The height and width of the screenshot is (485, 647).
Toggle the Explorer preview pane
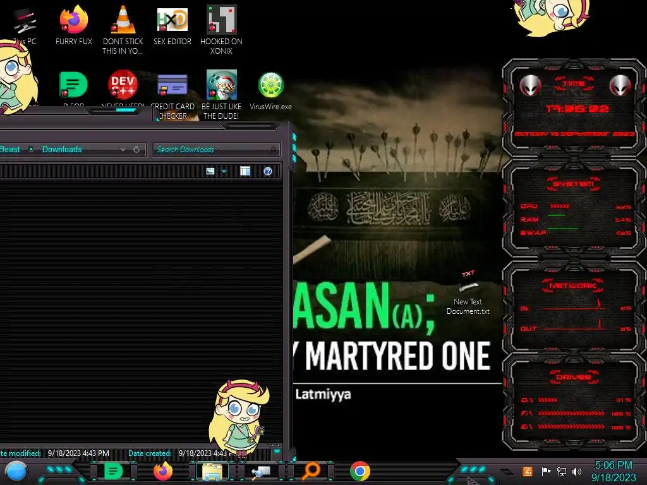click(x=245, y=171)
